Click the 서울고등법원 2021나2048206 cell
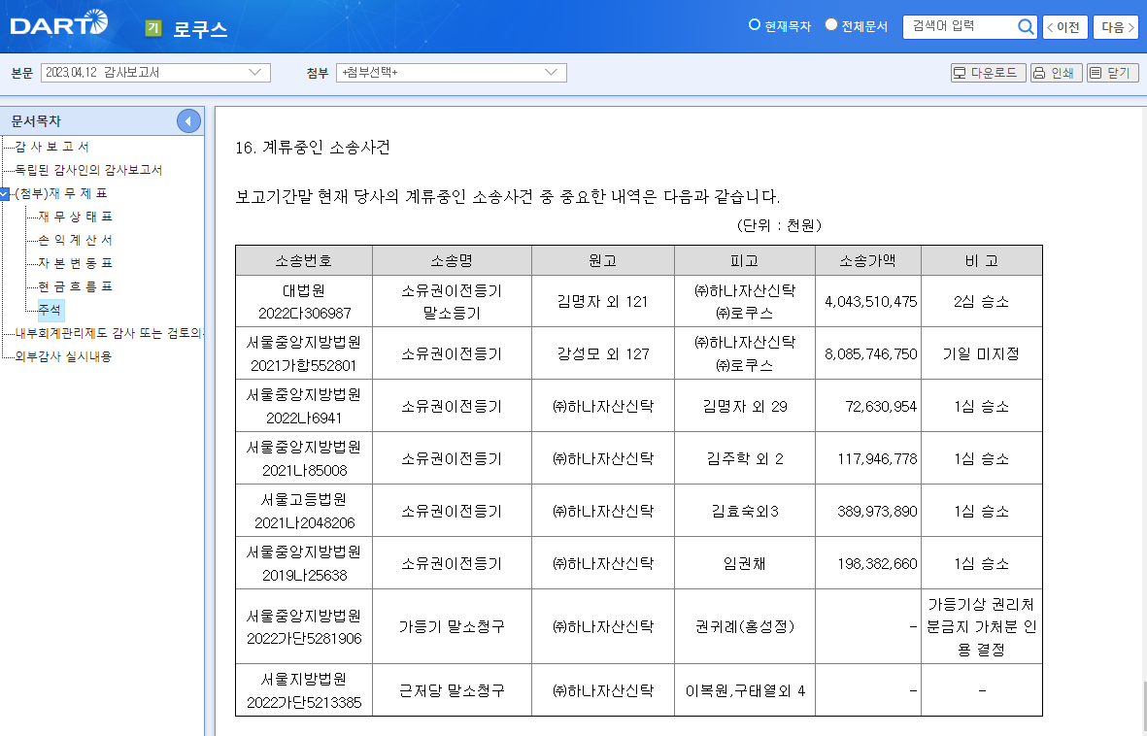This screenshot has width=1147, height=736. pyautogui.click(x=304, y=511)
